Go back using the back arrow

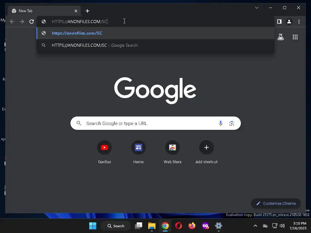(x=12, y=22)
